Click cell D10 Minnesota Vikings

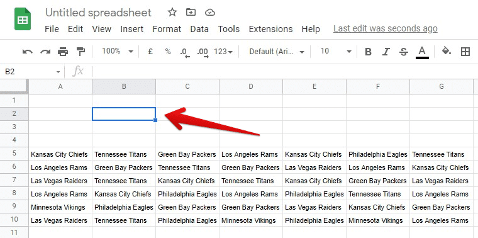click(x=251, y=220)
